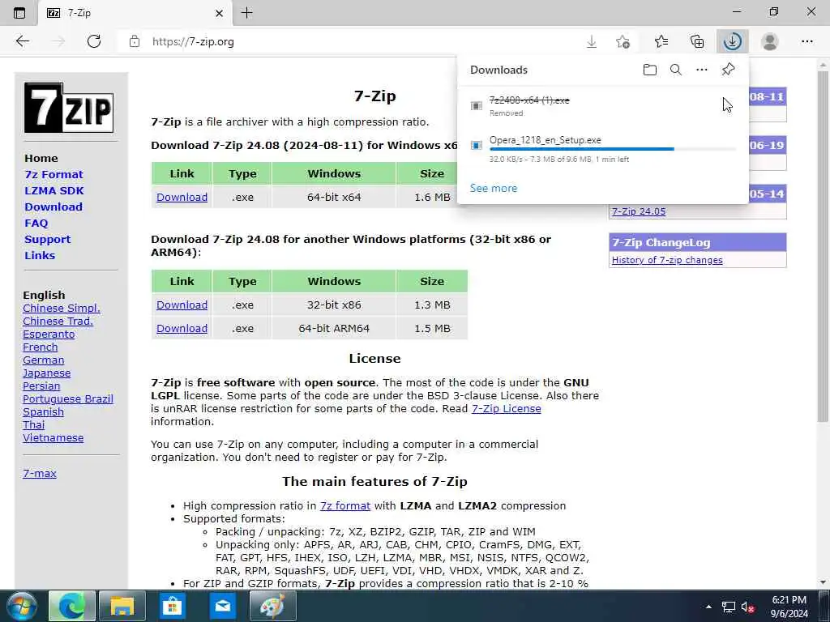Switch language to French
This screenshot has width=830, height=622.
pyautogui.click(x=41, y=347)
